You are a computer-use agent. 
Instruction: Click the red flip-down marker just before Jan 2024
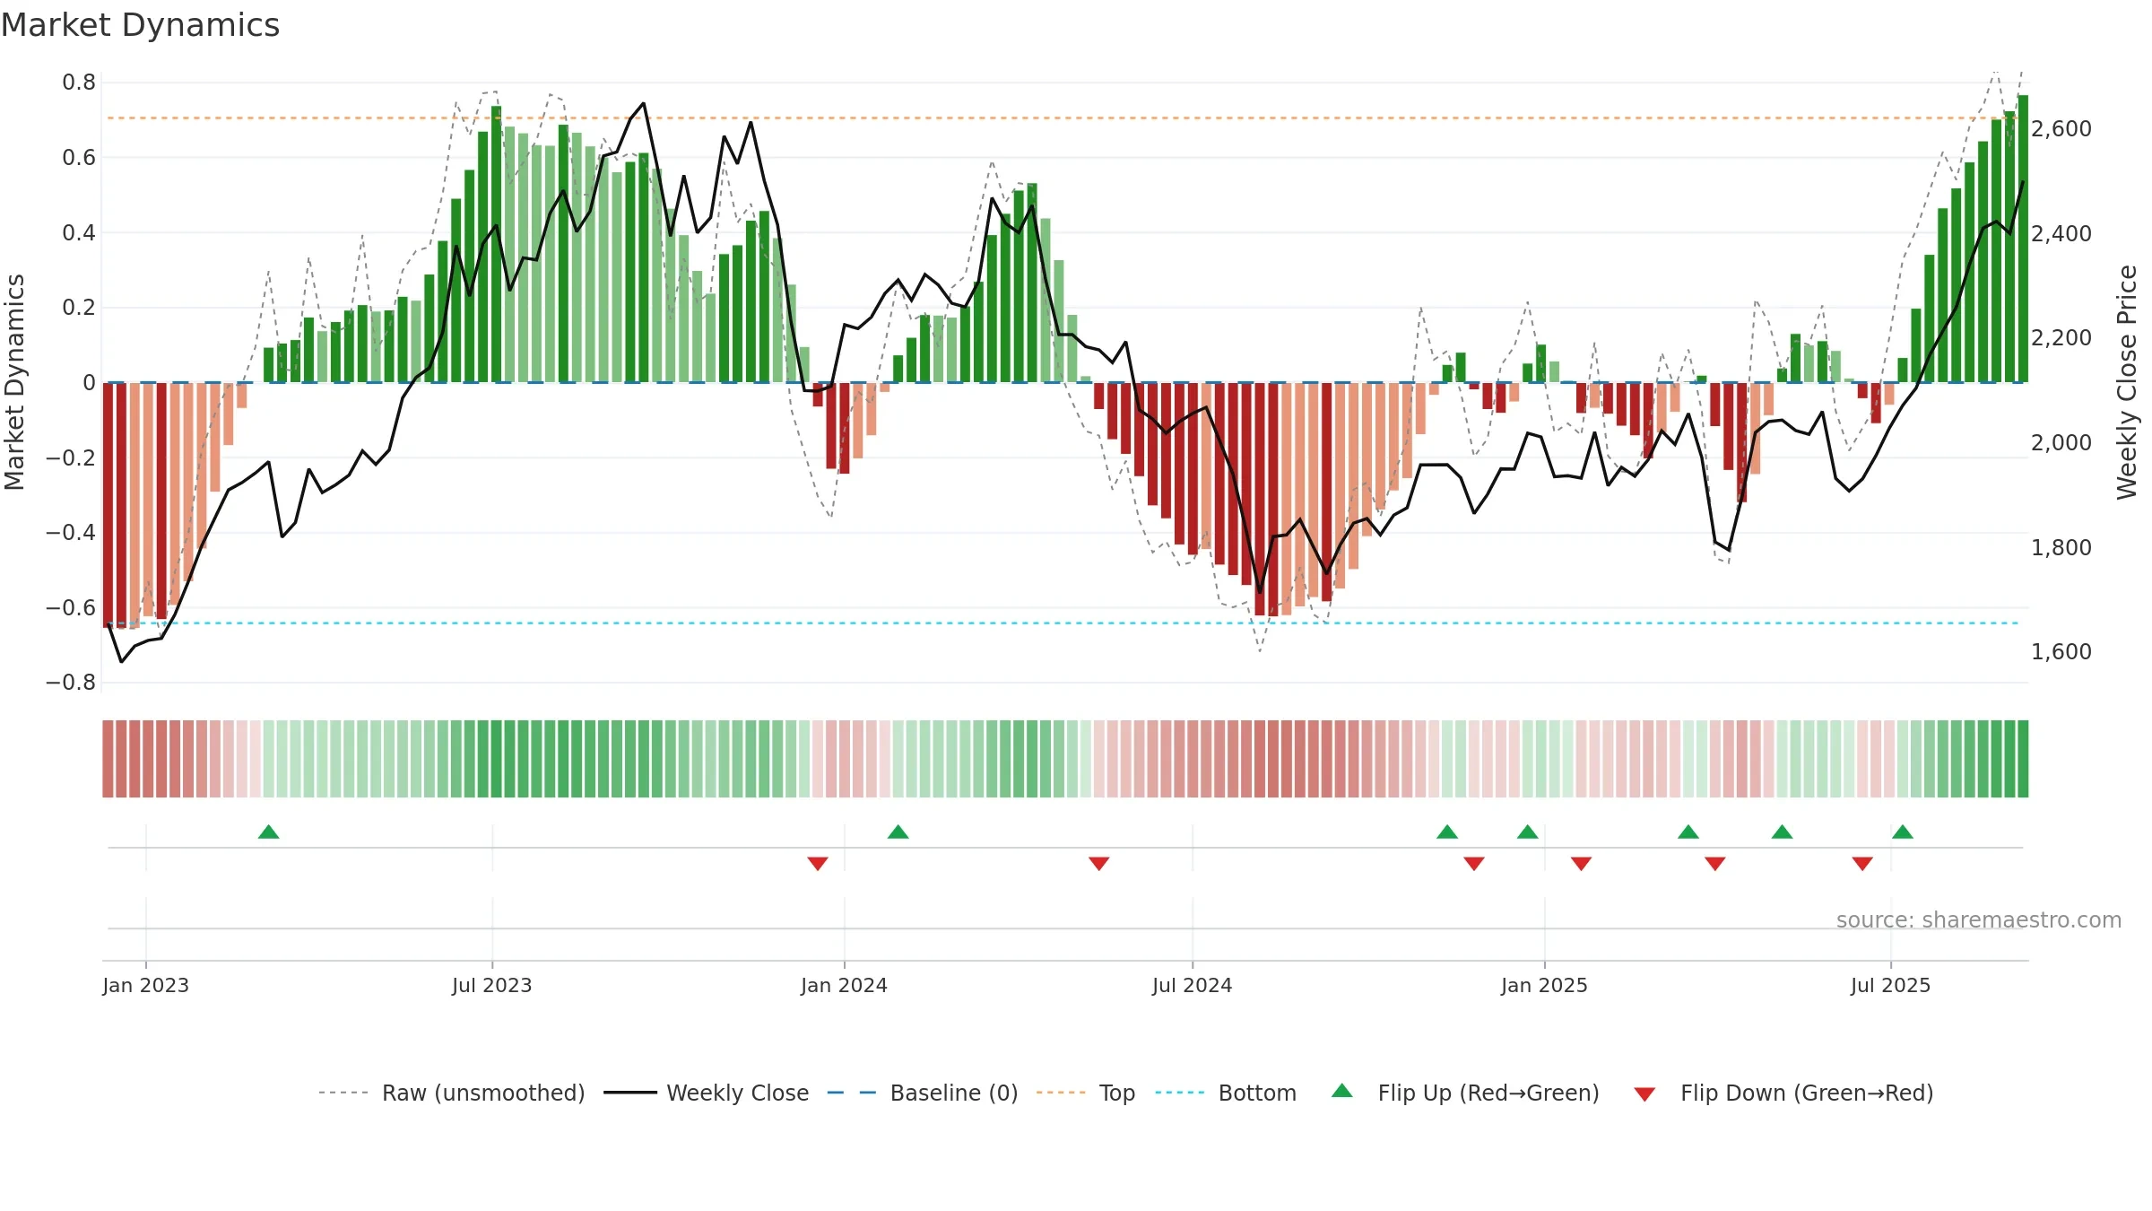click(818, 863)
